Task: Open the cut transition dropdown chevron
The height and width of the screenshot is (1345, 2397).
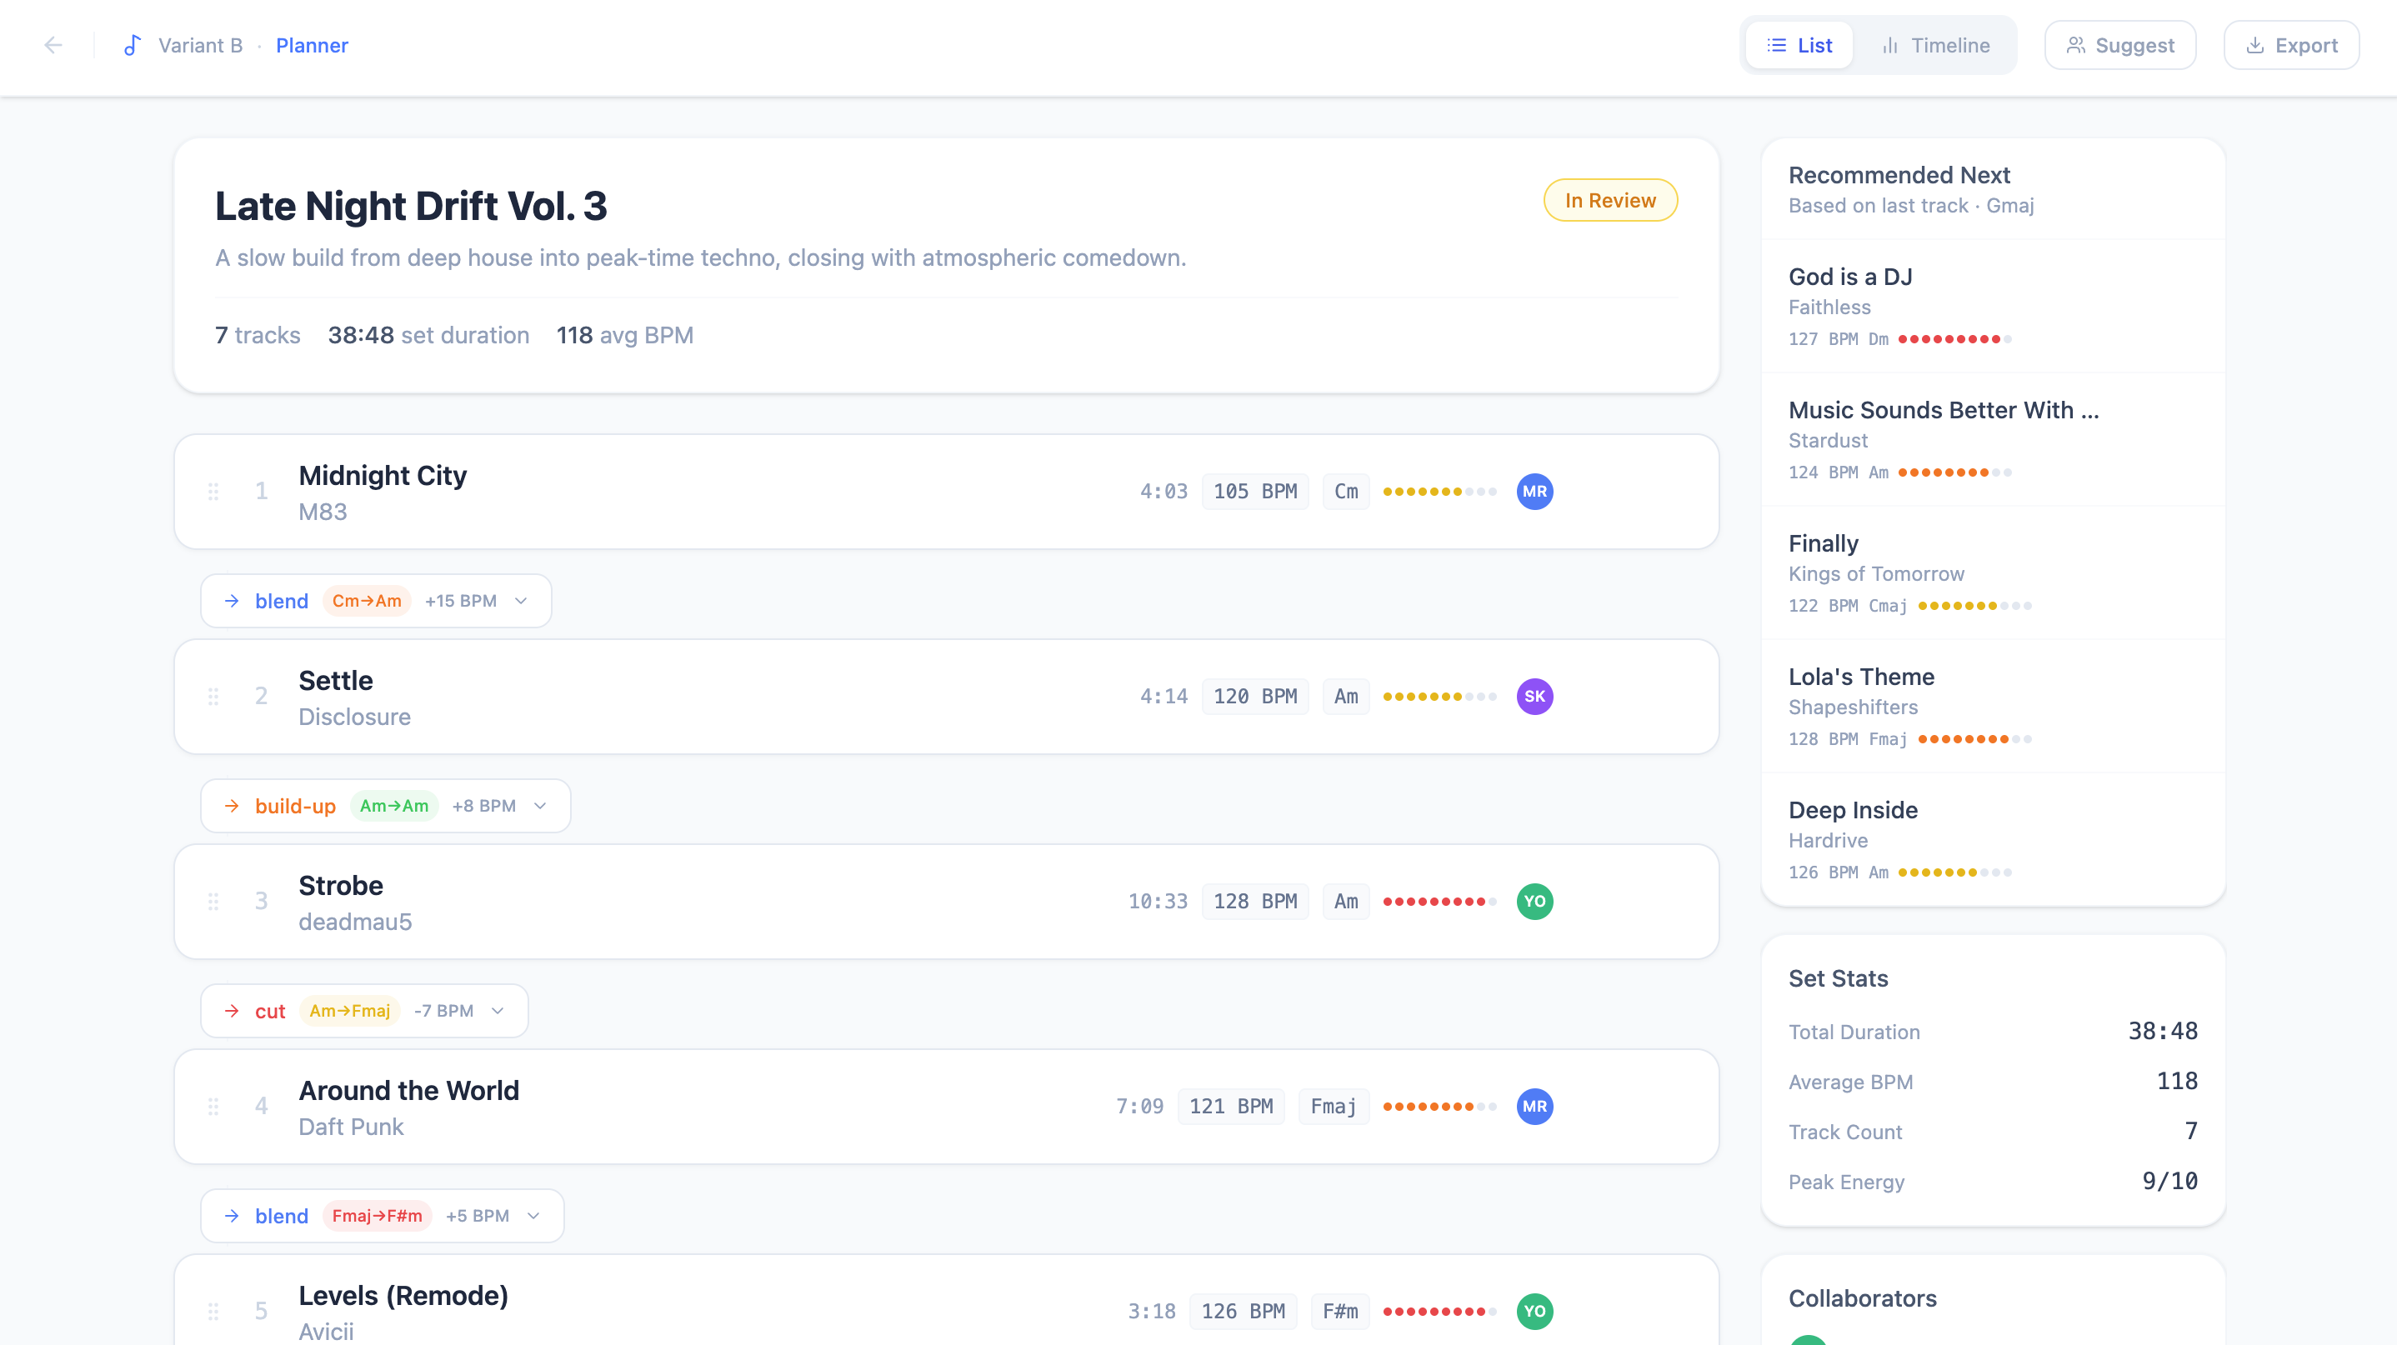Action: tap(498, 1011)
